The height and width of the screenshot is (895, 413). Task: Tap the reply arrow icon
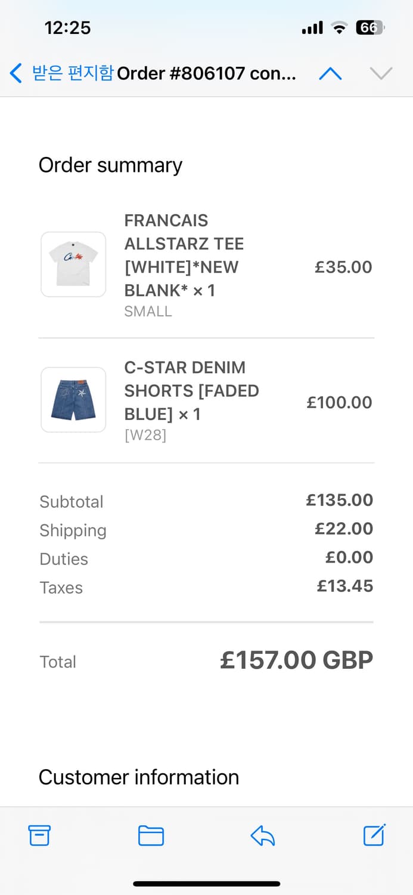[x=262, y=836]
